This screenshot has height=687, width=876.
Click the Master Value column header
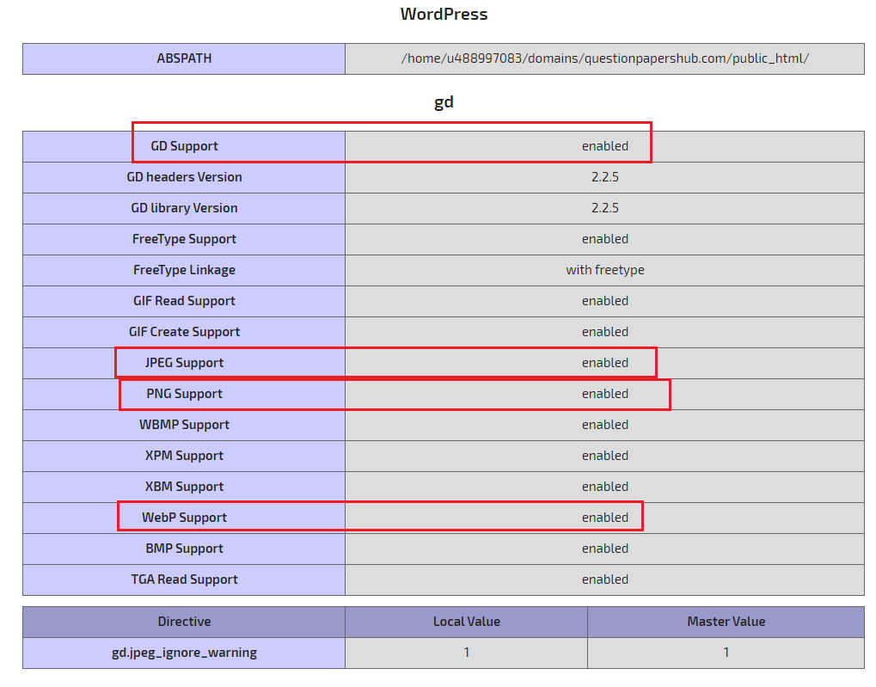[x=726, y=623]
